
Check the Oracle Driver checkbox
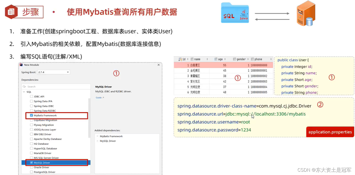32,167
